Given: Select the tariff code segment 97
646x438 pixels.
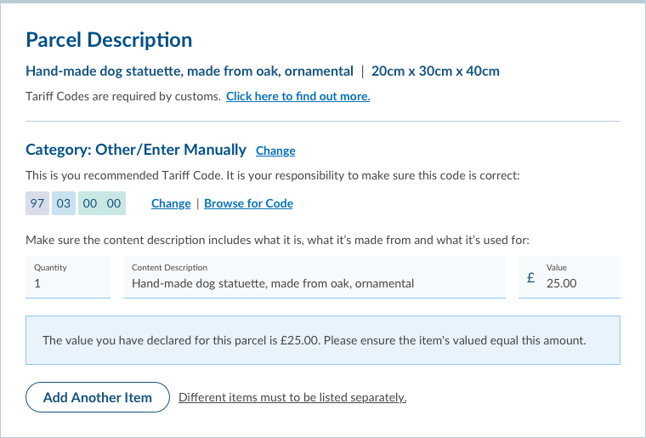Looking at the screenshot, I should click(x=37, y=203).
